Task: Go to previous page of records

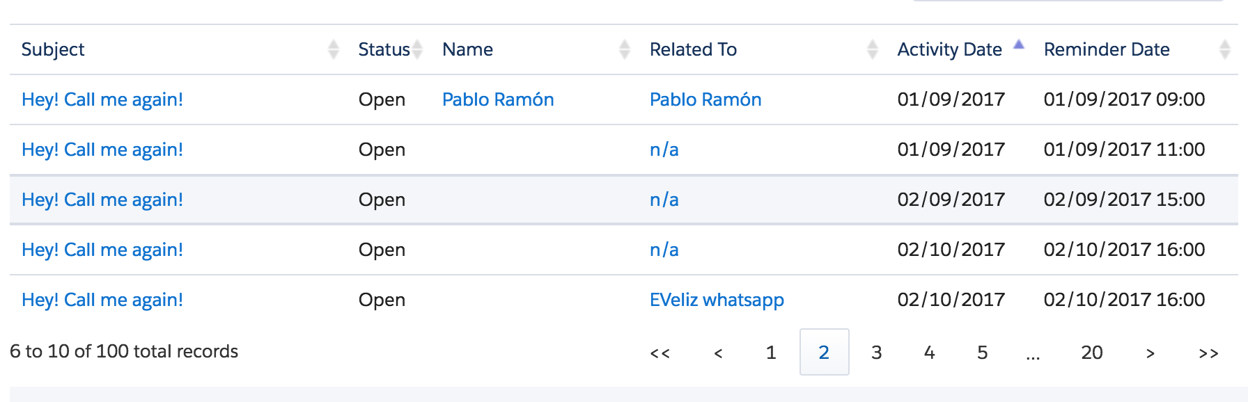Action: pyautogui.click(x=718, y=353)
